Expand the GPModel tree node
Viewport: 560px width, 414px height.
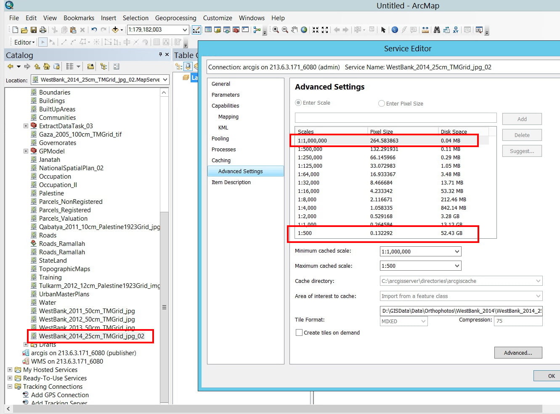click(26, 151)
